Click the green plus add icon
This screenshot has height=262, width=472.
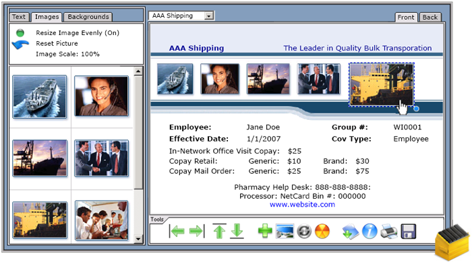tap(265, 231)
